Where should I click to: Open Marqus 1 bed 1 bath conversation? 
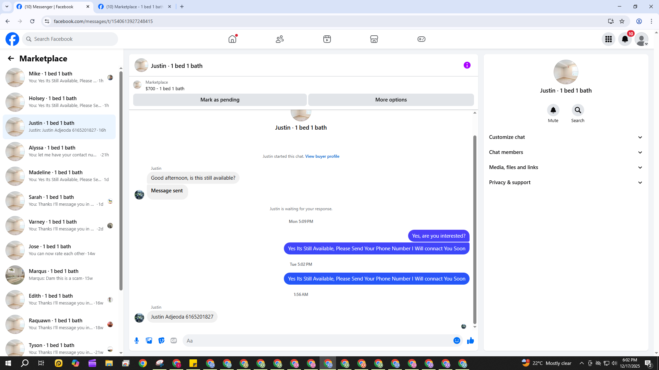click(59, 275)
